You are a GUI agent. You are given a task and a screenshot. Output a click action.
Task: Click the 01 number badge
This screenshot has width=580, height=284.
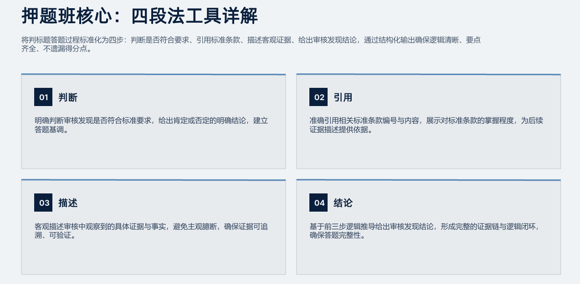click(43, 97)
